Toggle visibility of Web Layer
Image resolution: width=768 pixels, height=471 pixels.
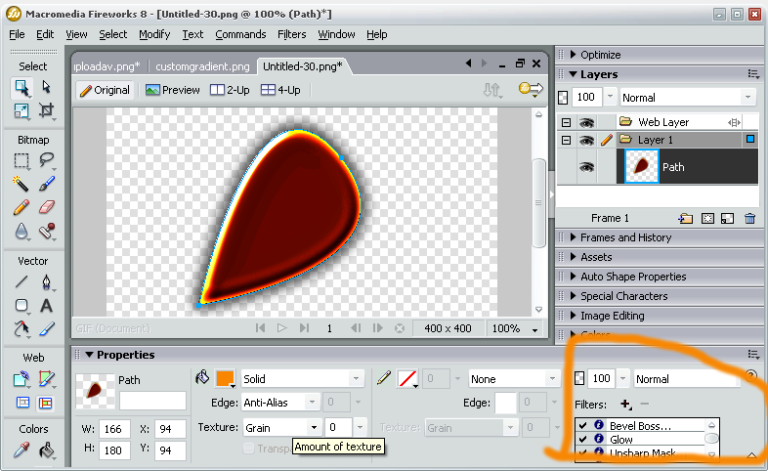pyautogui.click(x=587, y=122)
